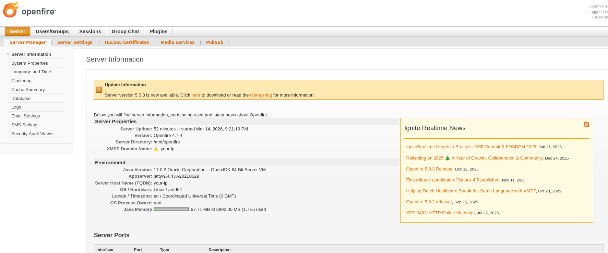
Task: Click the Ignite Realtime News heading
Action: click(x=435, y=128)
